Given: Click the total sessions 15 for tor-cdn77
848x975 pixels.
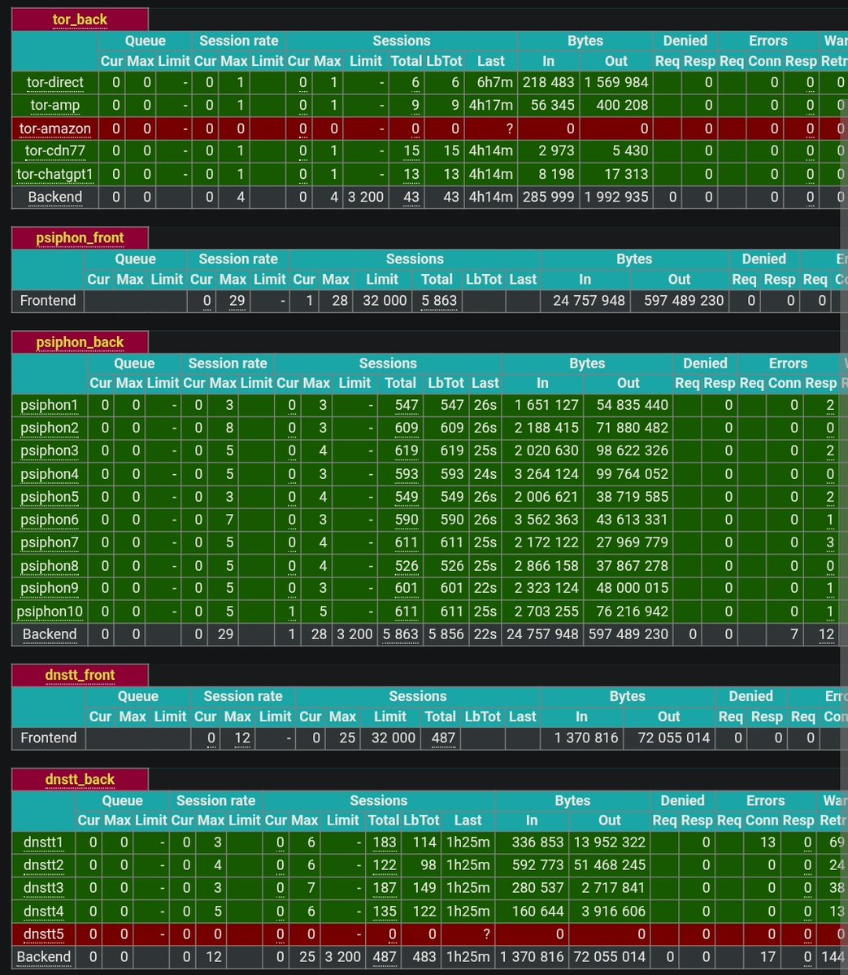Looking at the screenshot, I should (411, 150).
